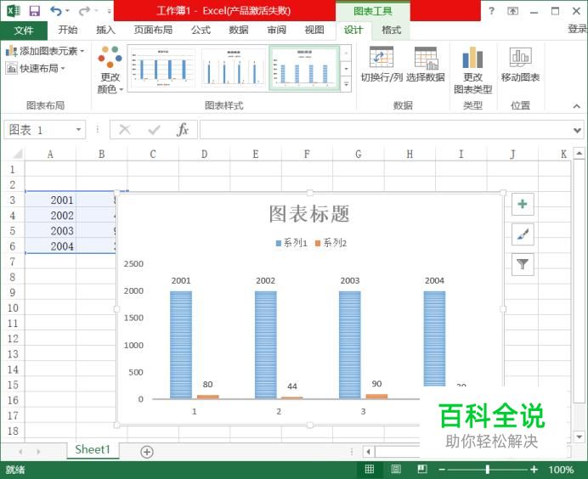
Task: Select the first chart style thumbnail
Action: 163,68
